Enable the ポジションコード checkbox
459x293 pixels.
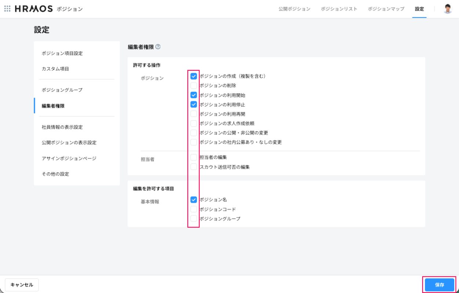[x=194, y=209]
